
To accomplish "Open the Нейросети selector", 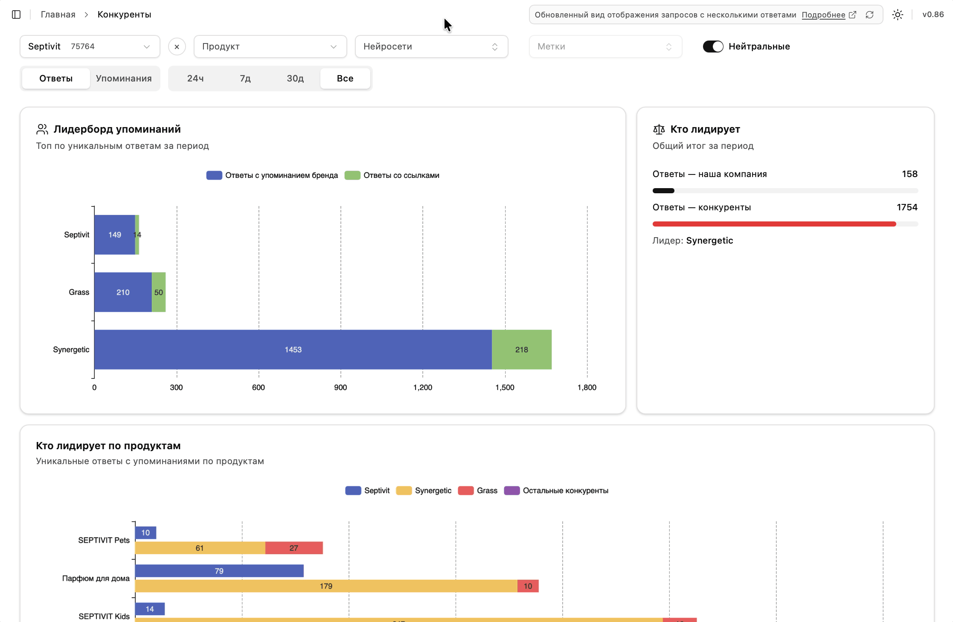I will click(x=431, y=47).
